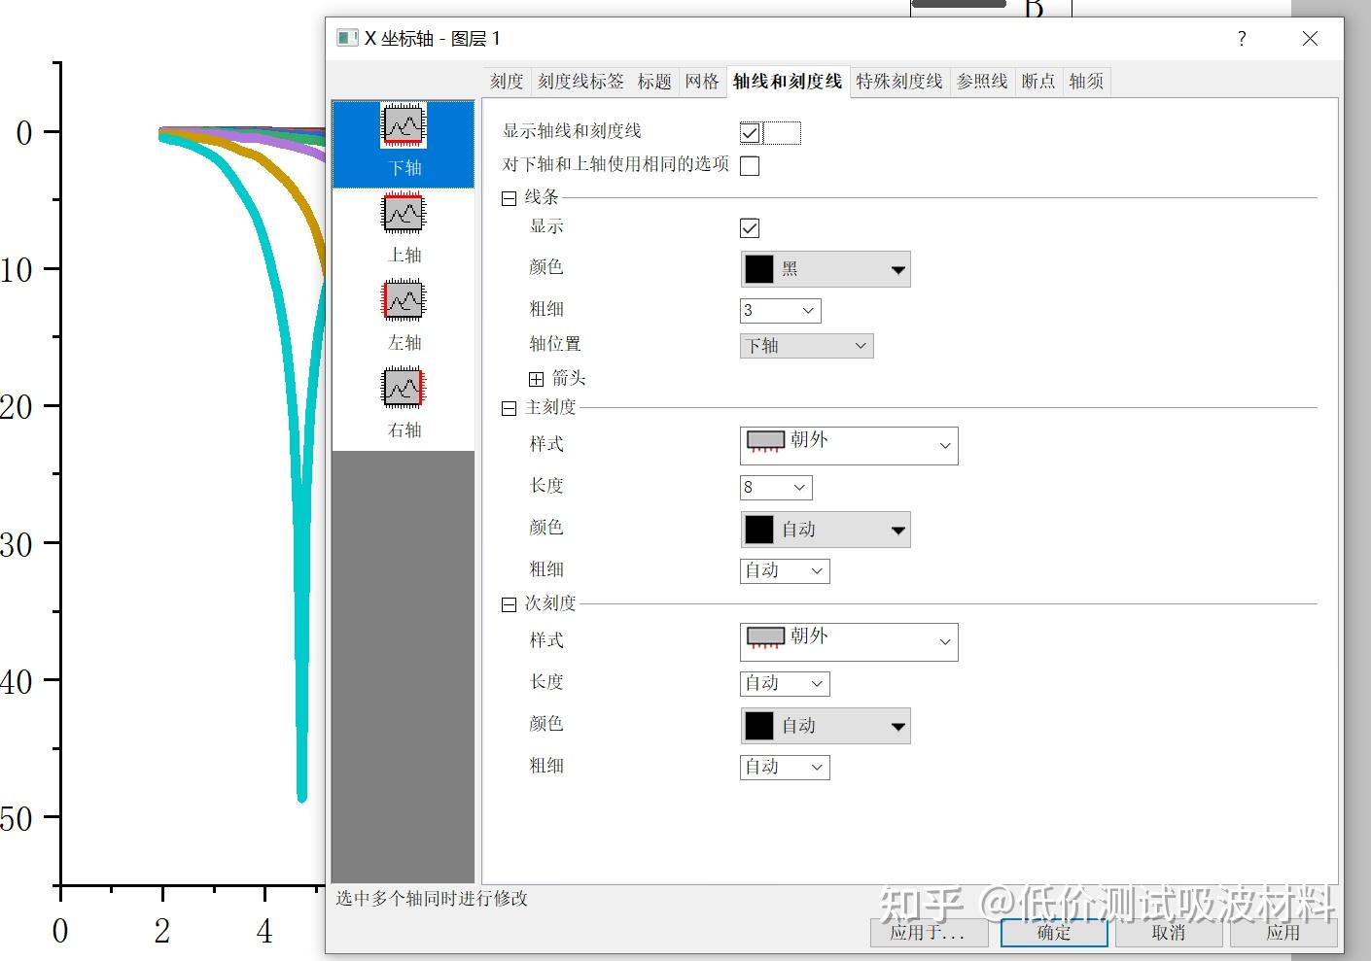1371x961 pixels.
Task: Uncheck the 线条 显示 checkbox
Action: pyautogui.click(x=749, y=227)
